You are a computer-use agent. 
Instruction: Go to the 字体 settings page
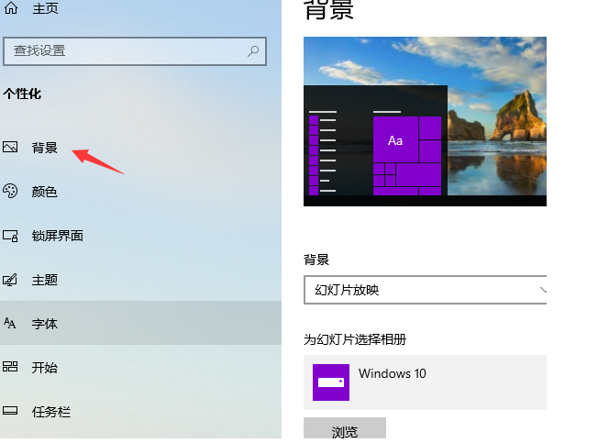point(45,324)
